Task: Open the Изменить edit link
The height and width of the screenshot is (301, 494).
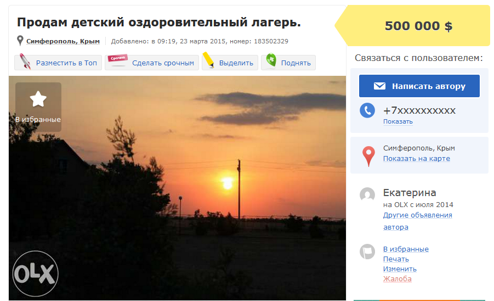Action: (400, 269)
